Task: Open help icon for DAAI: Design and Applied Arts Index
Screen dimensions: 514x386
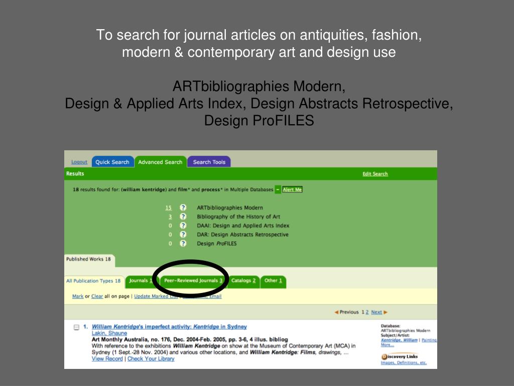Action: pyautogui.click(x=183, y=226)
